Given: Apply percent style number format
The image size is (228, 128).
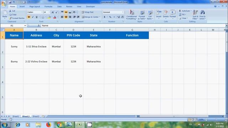Looking at the screenshot, I should tap(110, 17).
